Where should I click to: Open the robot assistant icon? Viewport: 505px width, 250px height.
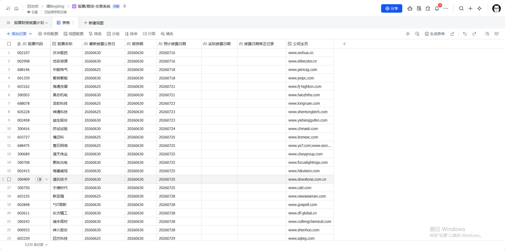point(410,8)
